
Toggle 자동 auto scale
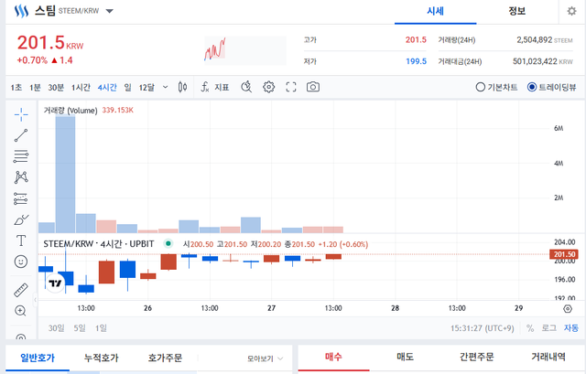(571, 328)
